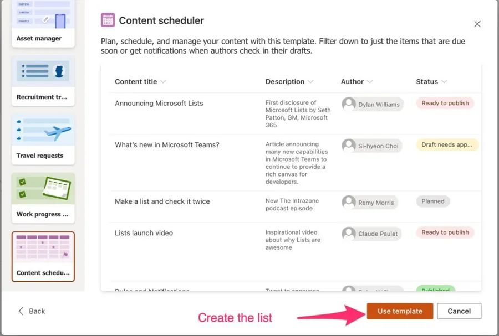
Task: Click the Back arrow icon
Action: (21, 311)
